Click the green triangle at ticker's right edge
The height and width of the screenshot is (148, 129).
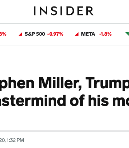pyautogui.click(x=127, y=34)
